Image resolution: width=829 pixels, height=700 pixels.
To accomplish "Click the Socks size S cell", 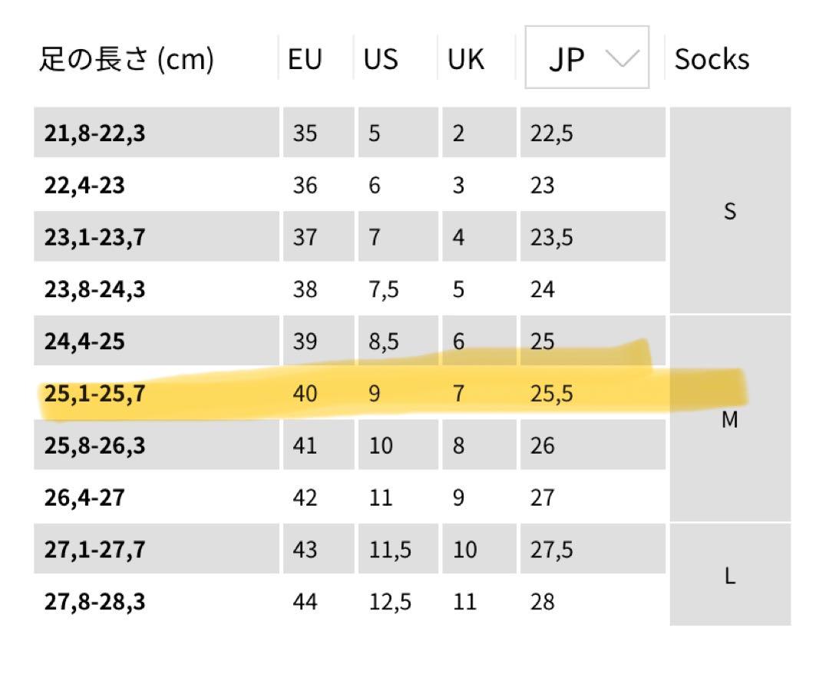I will [730, 210].
